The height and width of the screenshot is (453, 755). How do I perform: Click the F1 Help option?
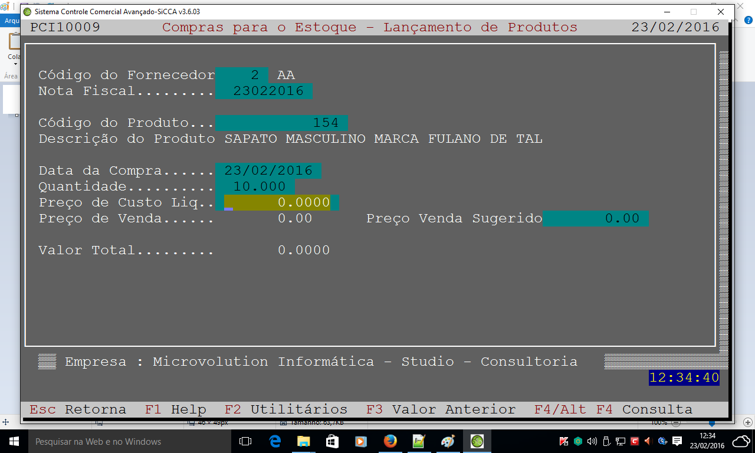point(176,409)
